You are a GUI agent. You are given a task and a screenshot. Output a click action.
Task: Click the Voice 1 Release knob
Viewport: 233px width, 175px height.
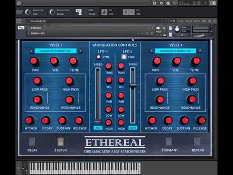(79, 121)
